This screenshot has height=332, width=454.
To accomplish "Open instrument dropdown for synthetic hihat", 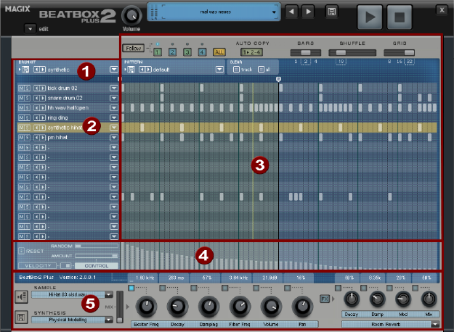I will click(x=114, y=128).
